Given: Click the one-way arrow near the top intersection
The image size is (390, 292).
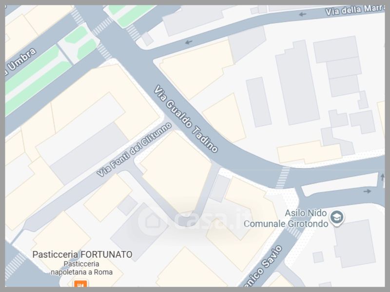Looking at the screenshot, I should click(x=189, y=42).
